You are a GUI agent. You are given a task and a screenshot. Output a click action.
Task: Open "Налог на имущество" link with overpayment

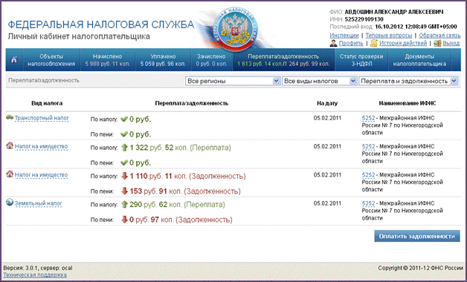click(x=41, y=146)
